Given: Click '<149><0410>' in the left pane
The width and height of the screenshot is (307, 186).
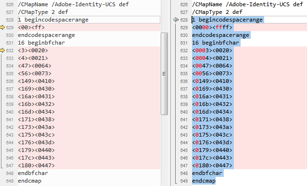Looking at the screenshot, I should click(36, 81).
